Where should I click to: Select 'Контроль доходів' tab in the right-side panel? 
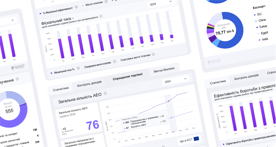pos(246,77)
